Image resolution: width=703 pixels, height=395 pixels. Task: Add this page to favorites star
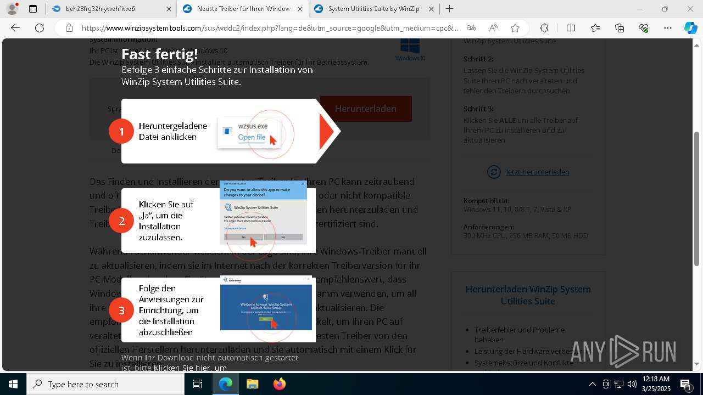point(515,28)
